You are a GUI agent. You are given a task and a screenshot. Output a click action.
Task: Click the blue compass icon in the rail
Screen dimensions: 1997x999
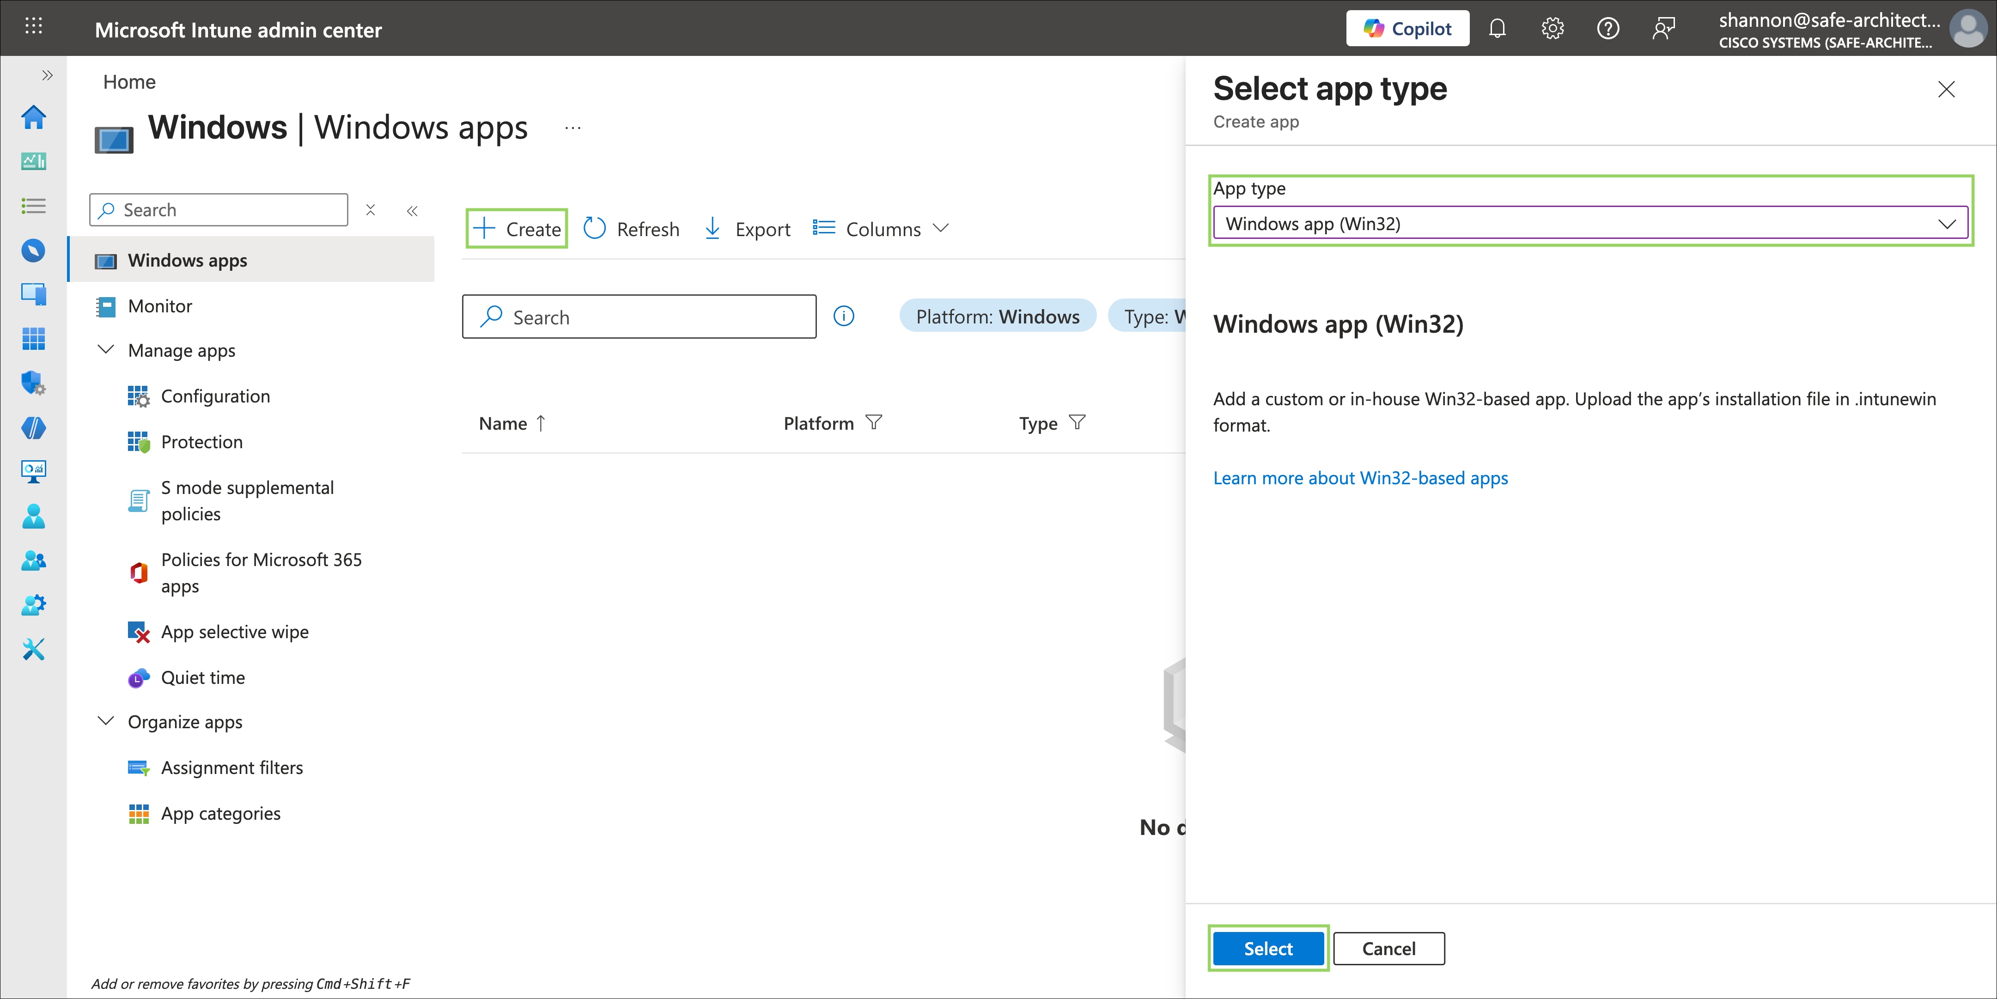click(x=33, y=250)
